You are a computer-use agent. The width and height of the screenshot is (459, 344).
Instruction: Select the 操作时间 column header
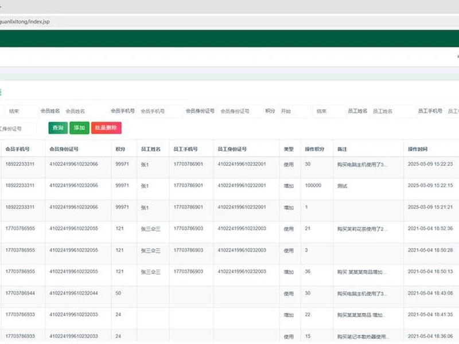[x=418, y=149]
